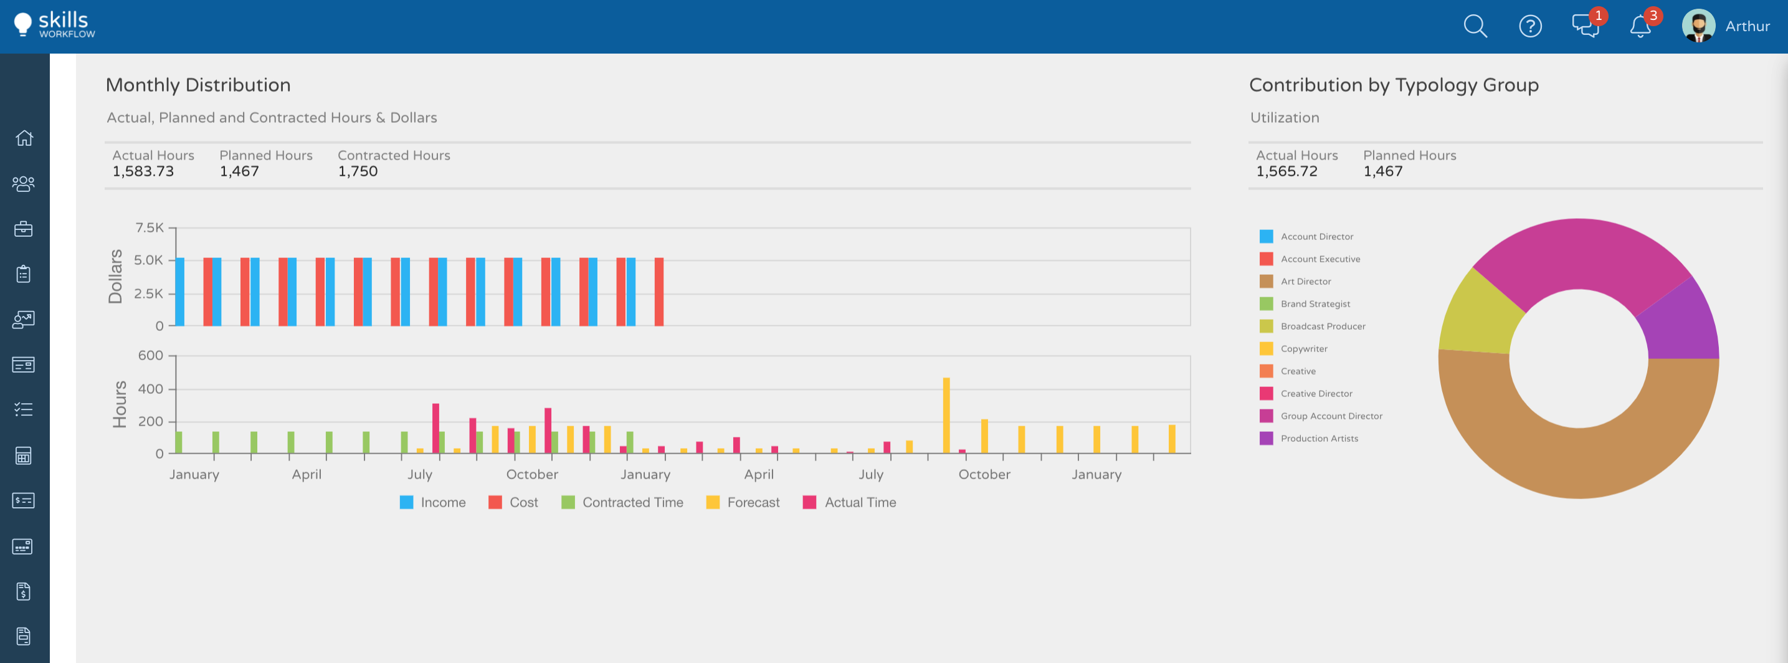Viewport: 1788px width, 663px height.
Task: Open messages using the chat icon
Action: (1585, 26)
